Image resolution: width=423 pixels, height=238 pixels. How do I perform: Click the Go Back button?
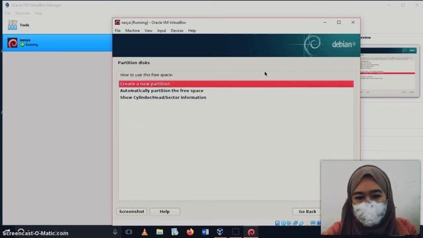307,212
